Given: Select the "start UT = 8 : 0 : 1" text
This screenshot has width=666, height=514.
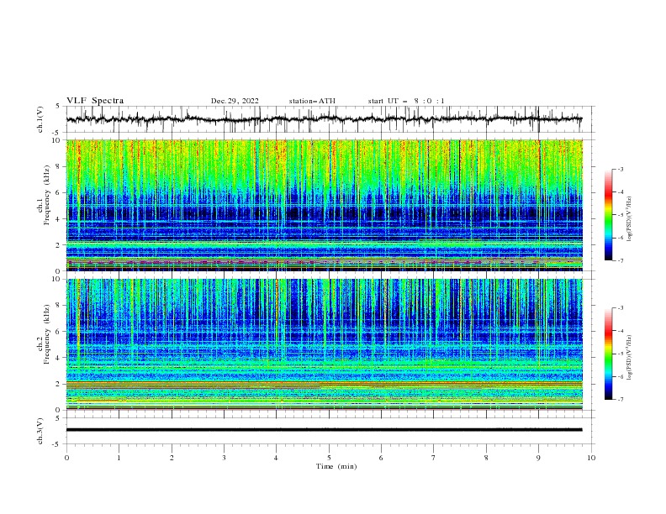Looking at the screenshot, I should [406, 101].
